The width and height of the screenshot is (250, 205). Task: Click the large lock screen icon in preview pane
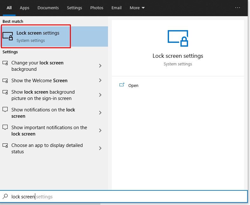178,38
